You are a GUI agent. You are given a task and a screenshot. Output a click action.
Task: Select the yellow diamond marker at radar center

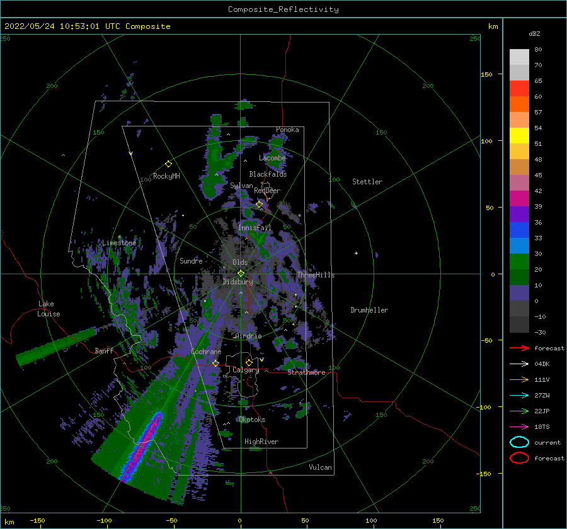tap(241, 274)
